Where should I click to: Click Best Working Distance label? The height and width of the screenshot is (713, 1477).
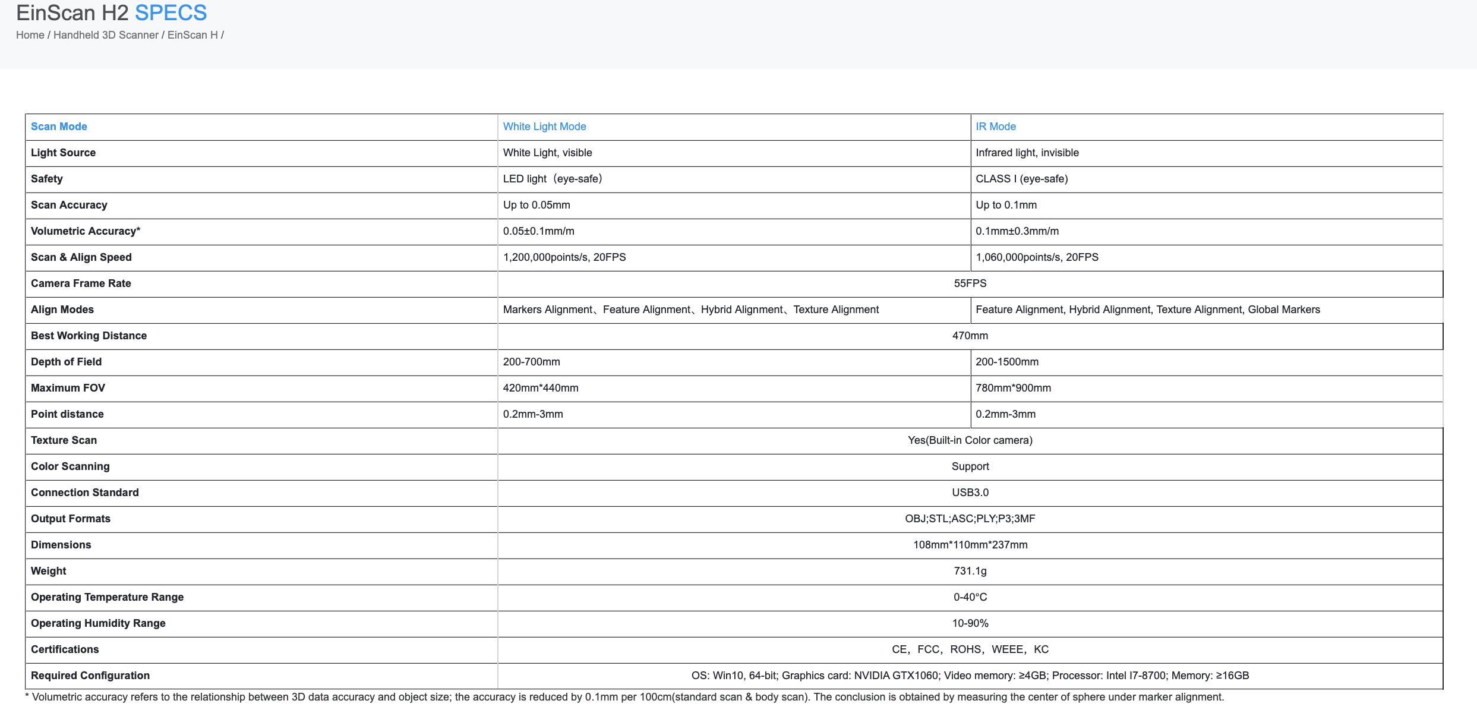(89, 336)
